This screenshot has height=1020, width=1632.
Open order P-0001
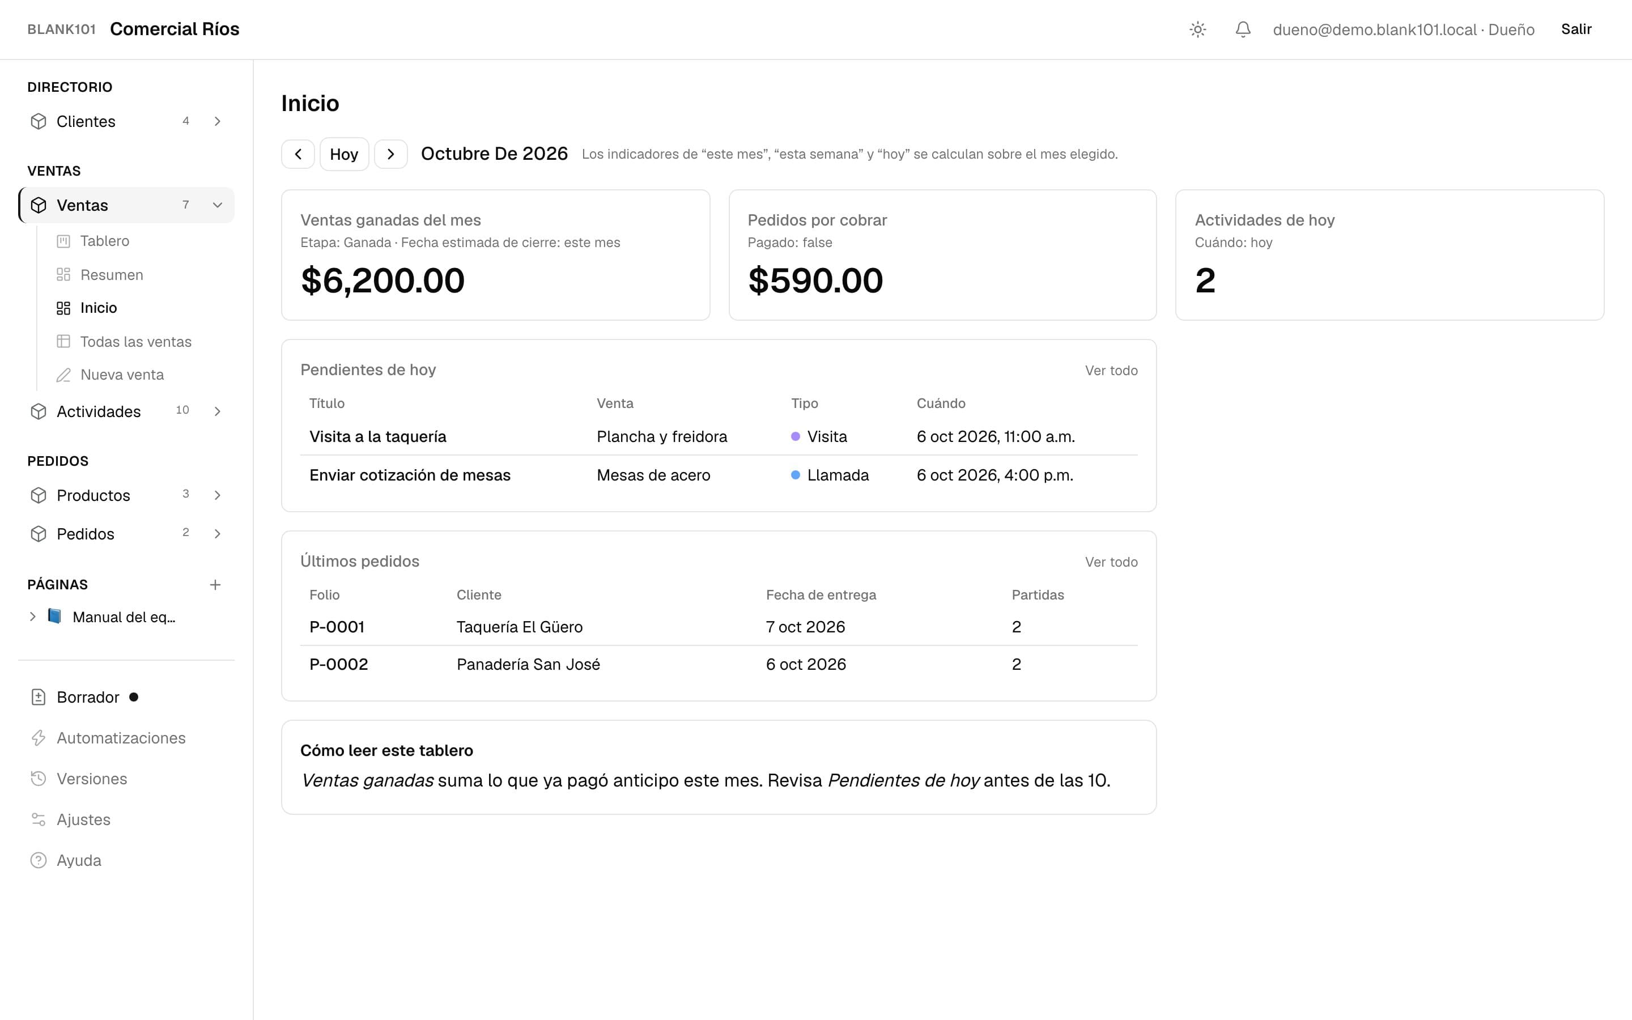[337, 627]
